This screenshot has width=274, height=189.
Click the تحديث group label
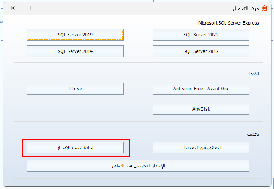(253, 133)
